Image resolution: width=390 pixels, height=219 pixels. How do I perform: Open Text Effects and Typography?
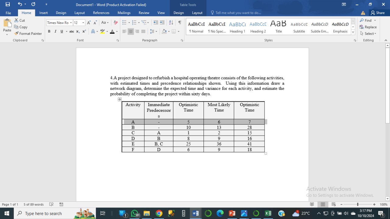click(93, 31)
